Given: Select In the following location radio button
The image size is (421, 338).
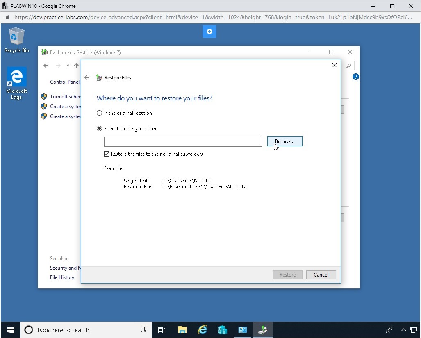Looking at the screenshot, I should (x=99, y=129).
